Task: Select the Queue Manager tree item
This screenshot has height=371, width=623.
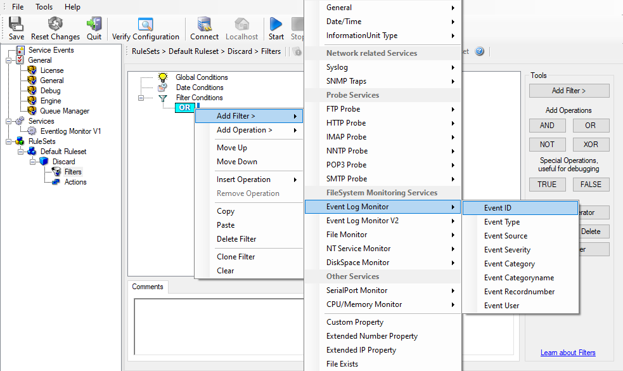Action: click(65, 111)
